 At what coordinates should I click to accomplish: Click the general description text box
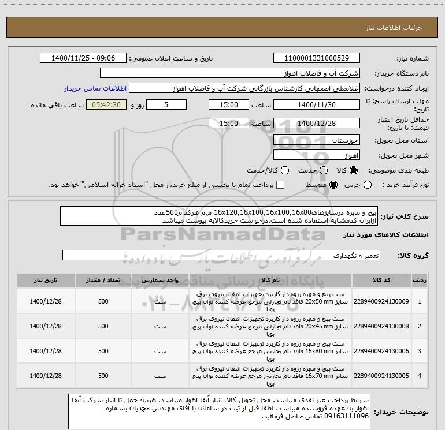219,216
